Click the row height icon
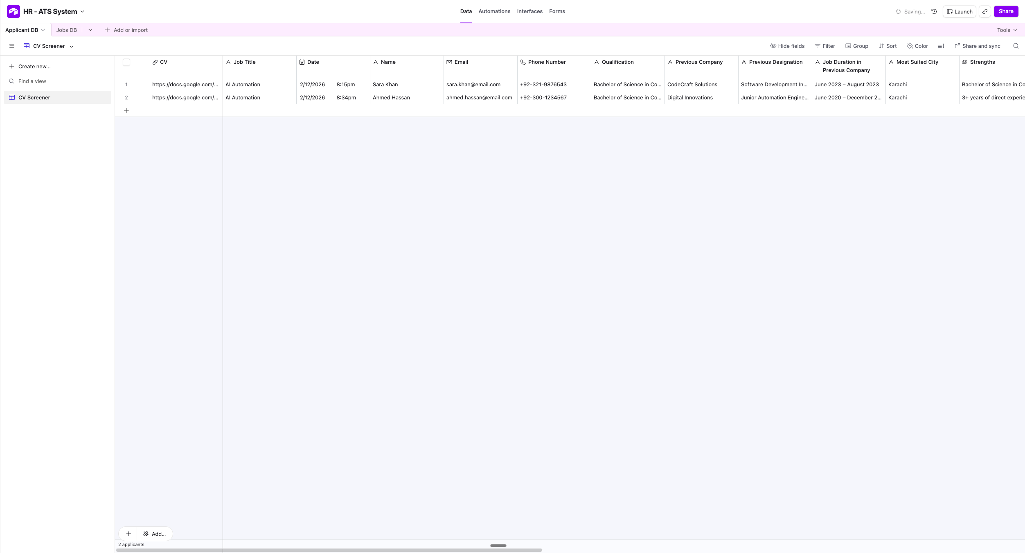Screen dimensions: 1025x553 (x=941, y=46)
